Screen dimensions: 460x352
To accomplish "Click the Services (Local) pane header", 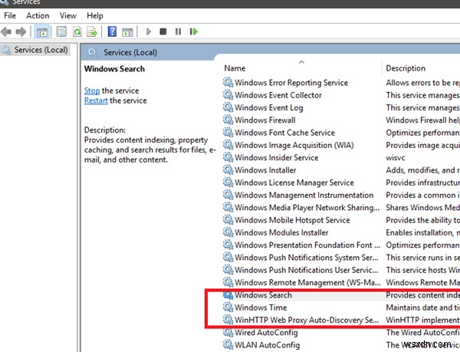I will [130, 52].
